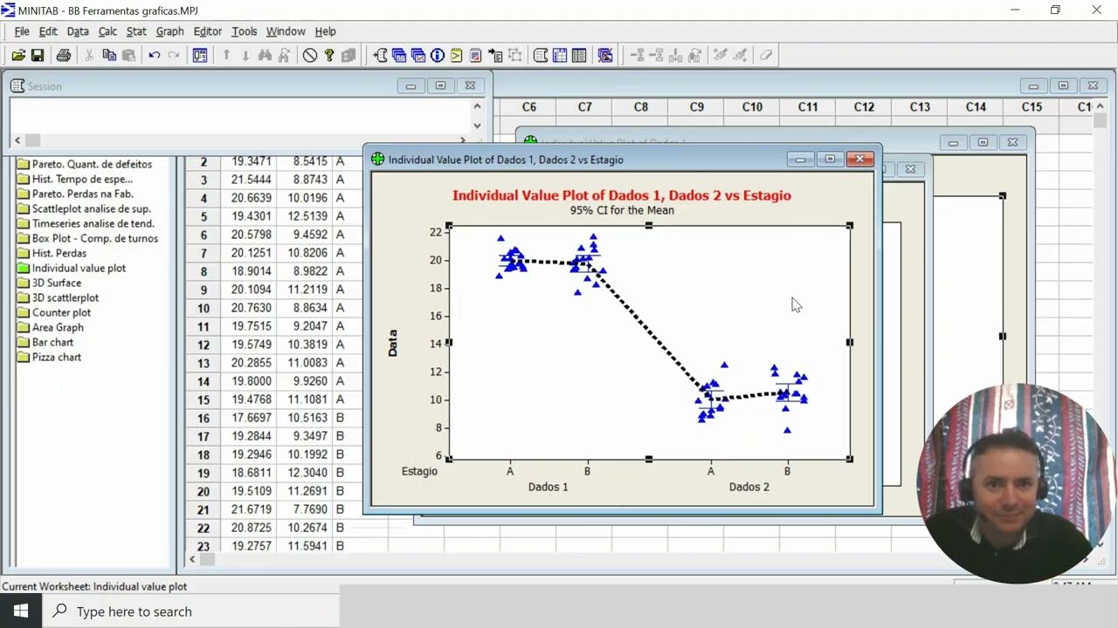Screen dimensions: 1118x628
Task: Select the 'Individual value plot' worksheet folder
Action: click(x=79, y=268)
